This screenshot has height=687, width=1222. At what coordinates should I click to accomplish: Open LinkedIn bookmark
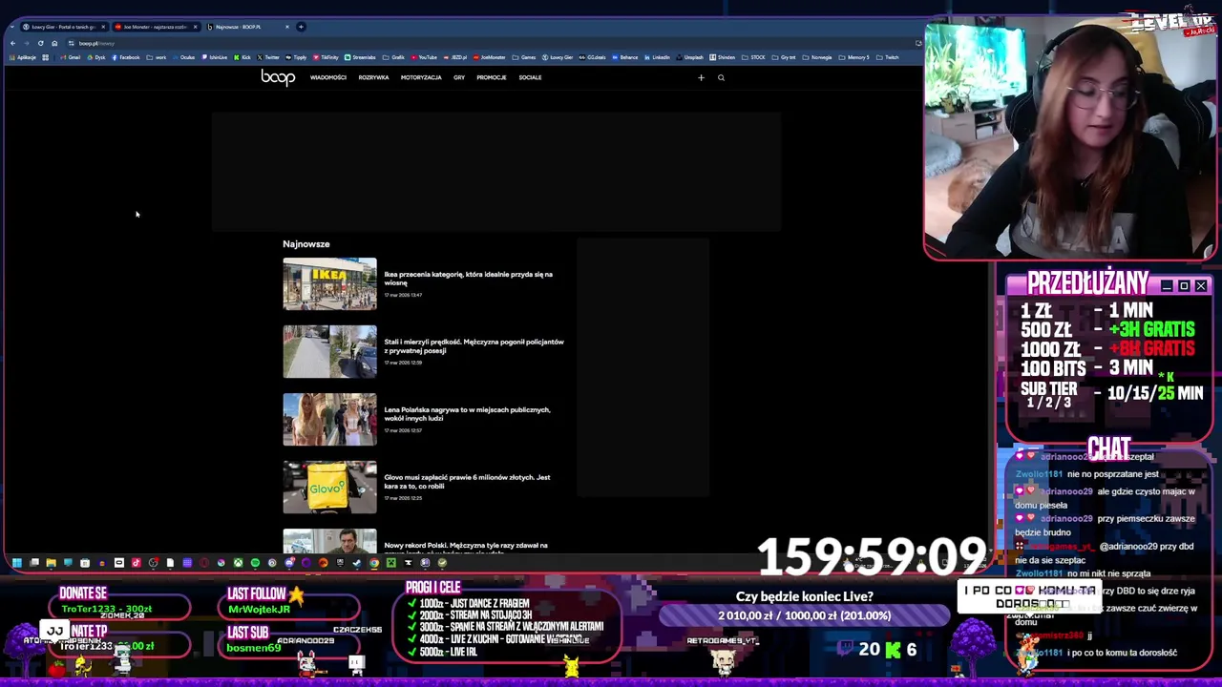pyautogui.click(x=657, y=57)
